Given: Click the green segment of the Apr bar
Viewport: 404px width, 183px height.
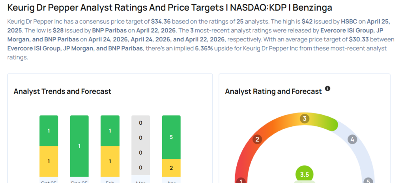Looking at the screenshot, I should point(171,137).
